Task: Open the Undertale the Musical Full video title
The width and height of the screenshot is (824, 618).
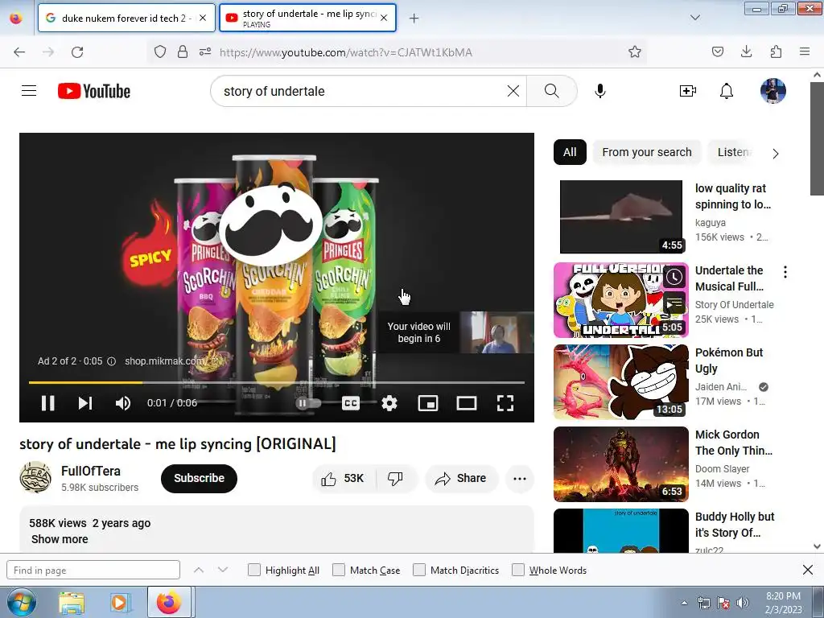Action: 729,278
